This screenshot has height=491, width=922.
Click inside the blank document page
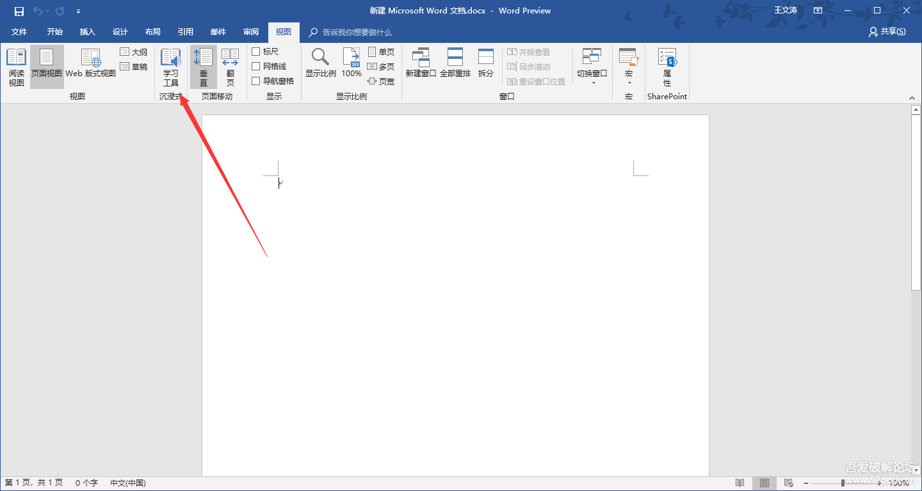[x=455, y=296]
